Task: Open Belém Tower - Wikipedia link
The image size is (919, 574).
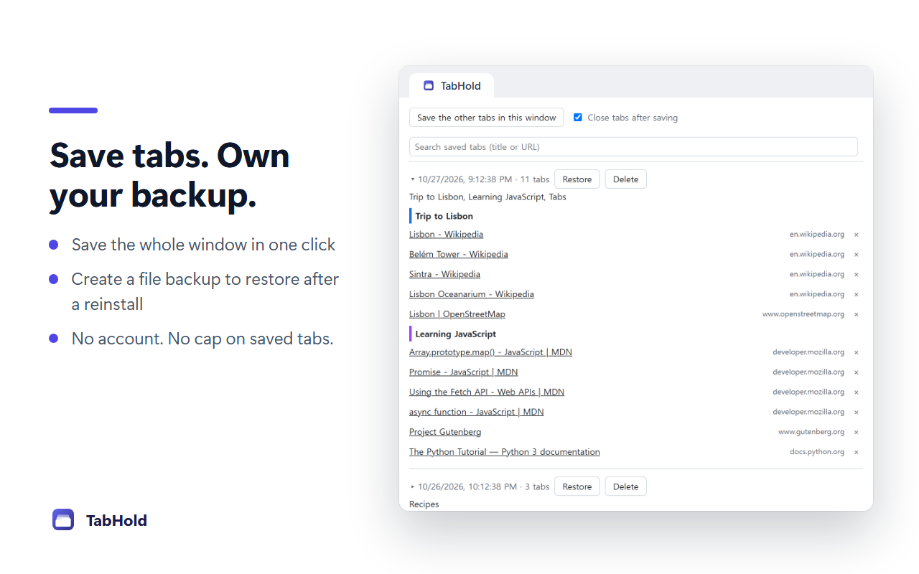Action: click(459, 254)
